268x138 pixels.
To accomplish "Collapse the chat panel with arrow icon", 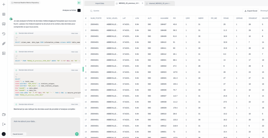I will [79, 3].
